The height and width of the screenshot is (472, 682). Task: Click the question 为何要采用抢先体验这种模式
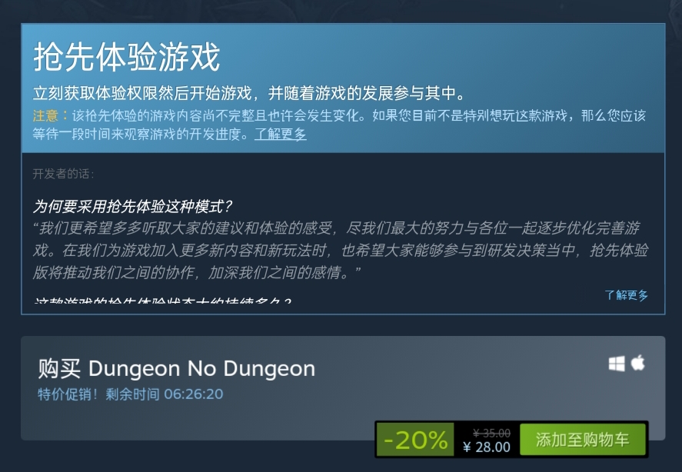[x=133, y=206]
